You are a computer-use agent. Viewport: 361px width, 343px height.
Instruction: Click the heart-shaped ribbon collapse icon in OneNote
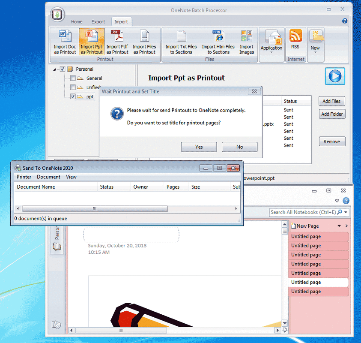tap(337, 201)
